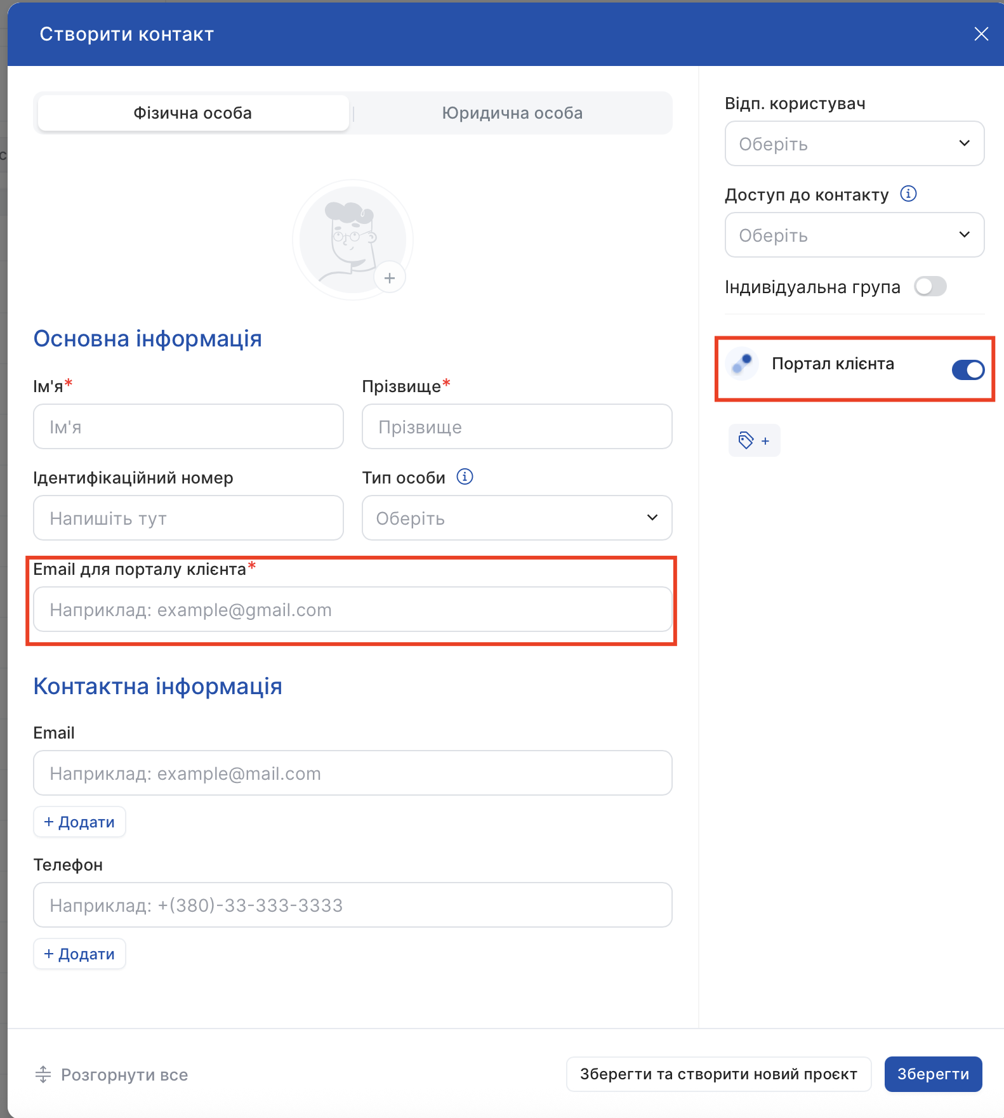This screenshot has height=1118, width=1004.
Task: Click the Зберегти button
Action: point(933,1074)
